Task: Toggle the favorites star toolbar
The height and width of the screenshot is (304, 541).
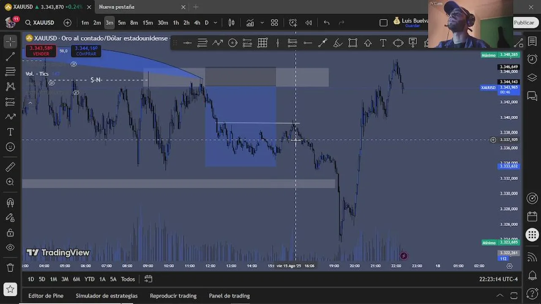Action: [x=10, y=289]
